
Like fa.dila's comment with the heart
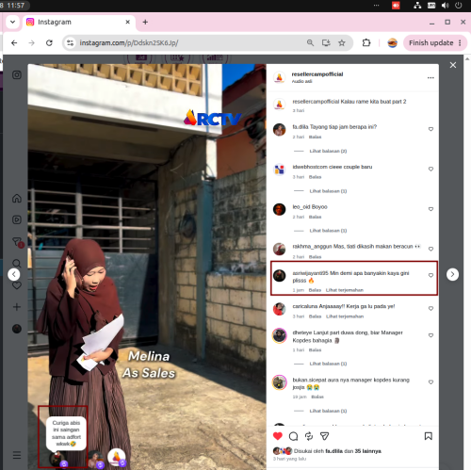pyautogui.click(x=430, y=129)
